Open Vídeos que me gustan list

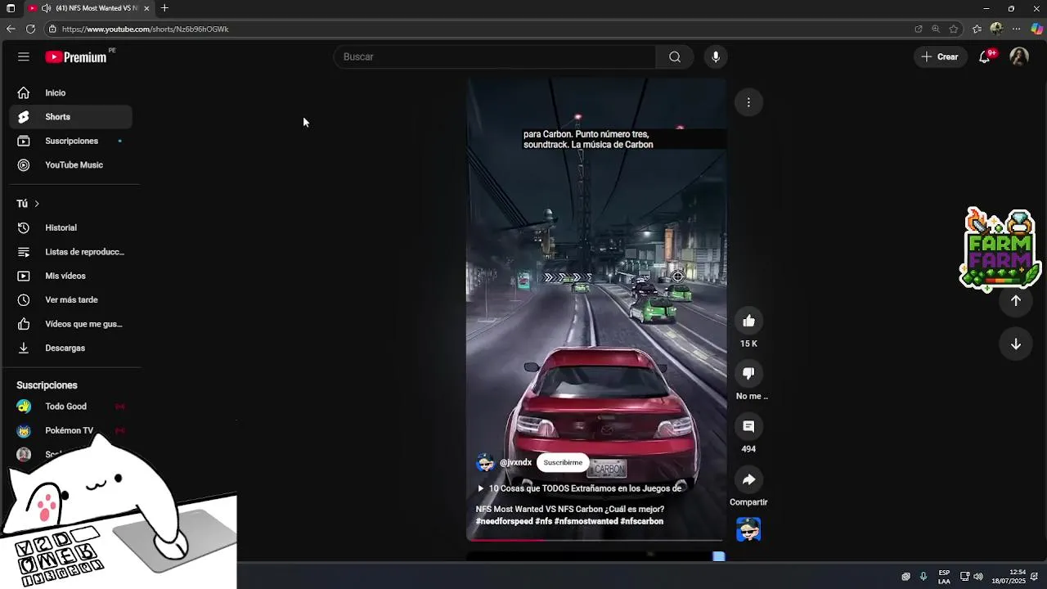[x=71, y=324]
